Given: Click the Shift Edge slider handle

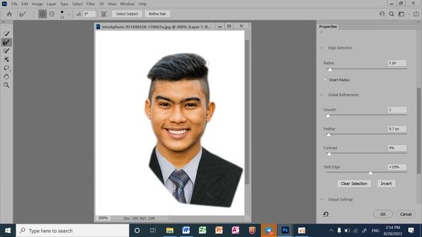Looking at the screenshot, I should coord(371,173).
